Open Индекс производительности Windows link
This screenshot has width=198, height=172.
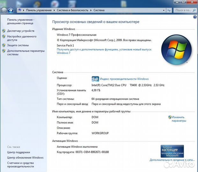[124, 79]
